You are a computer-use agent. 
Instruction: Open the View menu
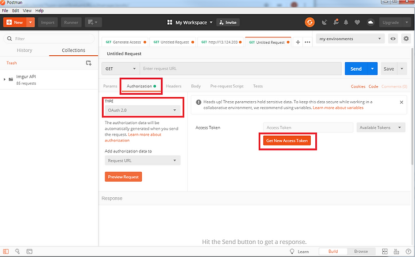click(27, 10)
